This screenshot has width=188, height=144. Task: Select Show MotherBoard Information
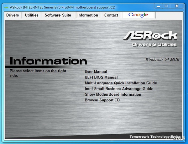113,94
